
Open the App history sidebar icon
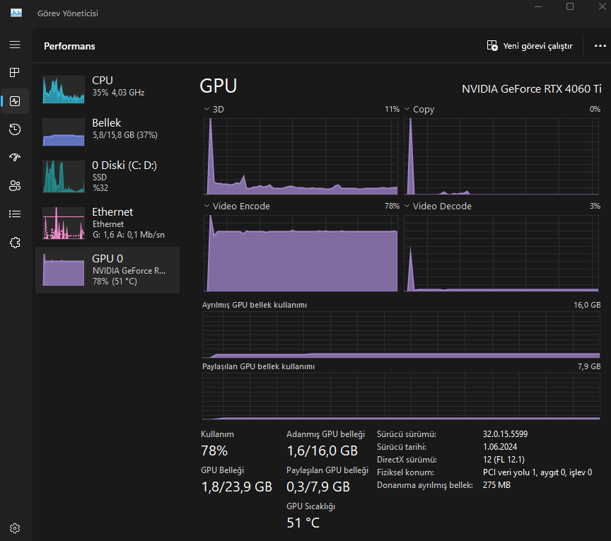[15, 129]
